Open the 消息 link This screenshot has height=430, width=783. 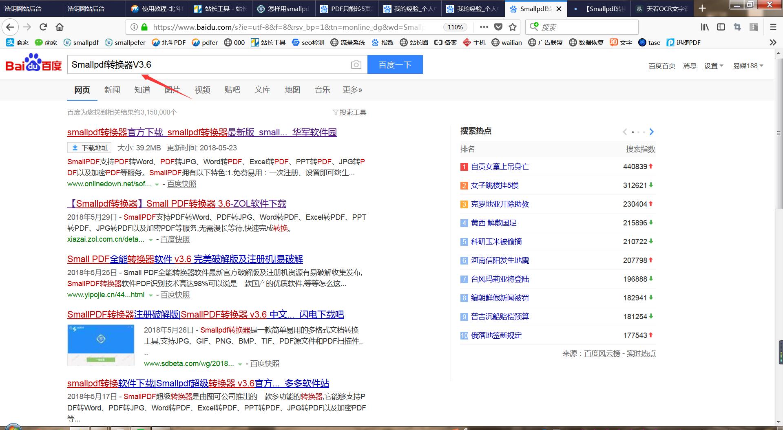pos(690,66)
